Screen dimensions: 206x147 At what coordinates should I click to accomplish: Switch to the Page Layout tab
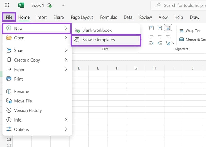click(x=82, y=17)
